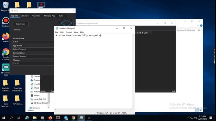The image size is (216, 121).
Task: Click 'Ln 1, Col 37' status entry
Action: 115,113
